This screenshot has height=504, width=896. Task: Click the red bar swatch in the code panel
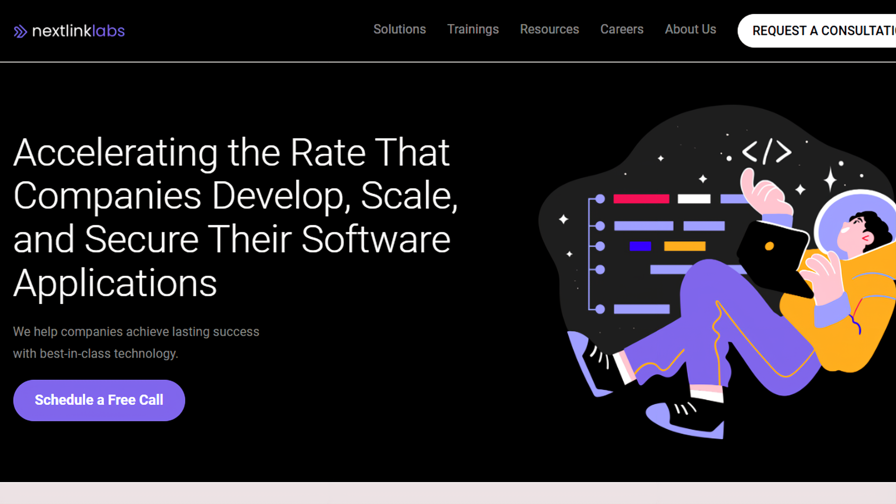pos(640,199)
